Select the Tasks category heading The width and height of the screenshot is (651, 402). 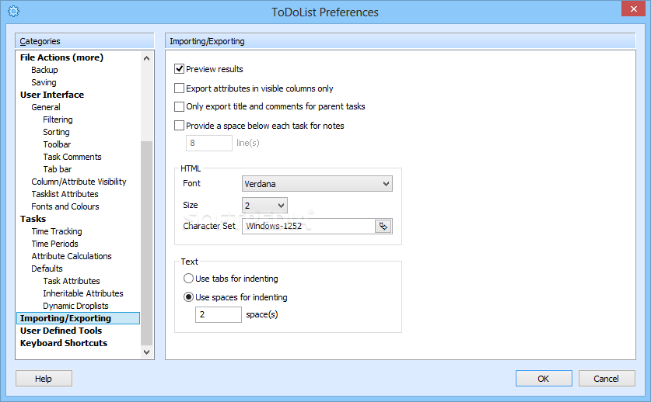(33, 219)
